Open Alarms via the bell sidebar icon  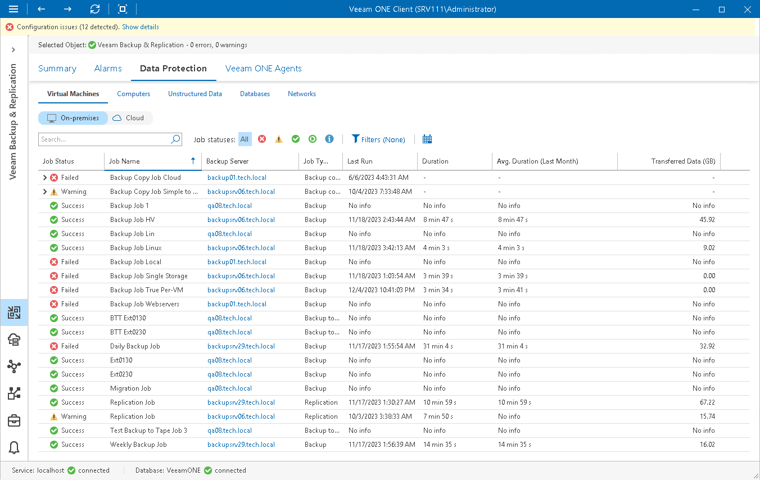pyautogui.click(x=14, y=448)
